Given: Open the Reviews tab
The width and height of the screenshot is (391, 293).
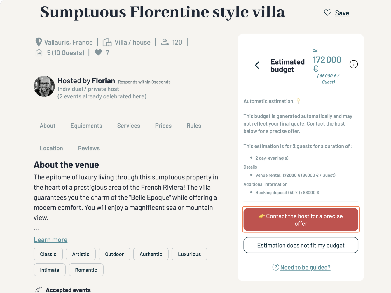Looking at the screenshot, I should tap(89, 148).
